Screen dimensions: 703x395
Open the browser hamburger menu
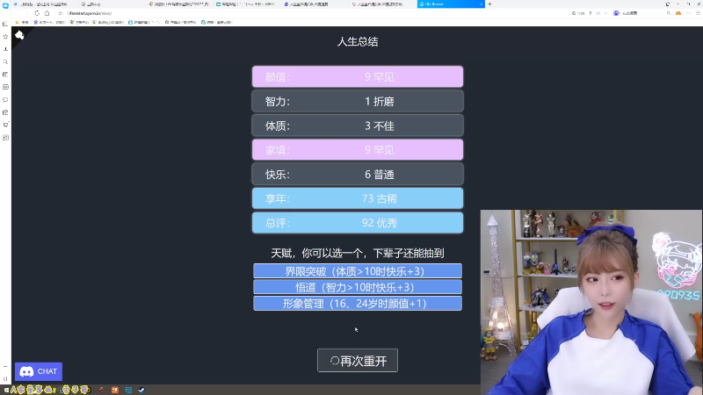point(698,13)
